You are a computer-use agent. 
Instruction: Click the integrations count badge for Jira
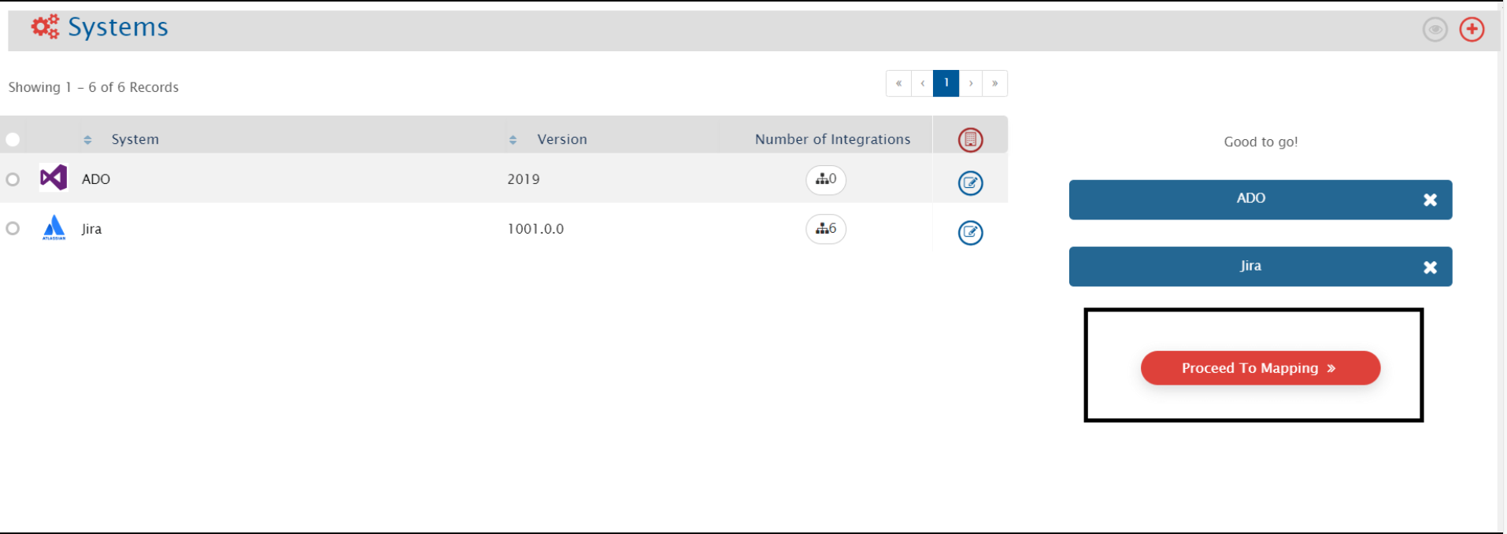point(825,229)
